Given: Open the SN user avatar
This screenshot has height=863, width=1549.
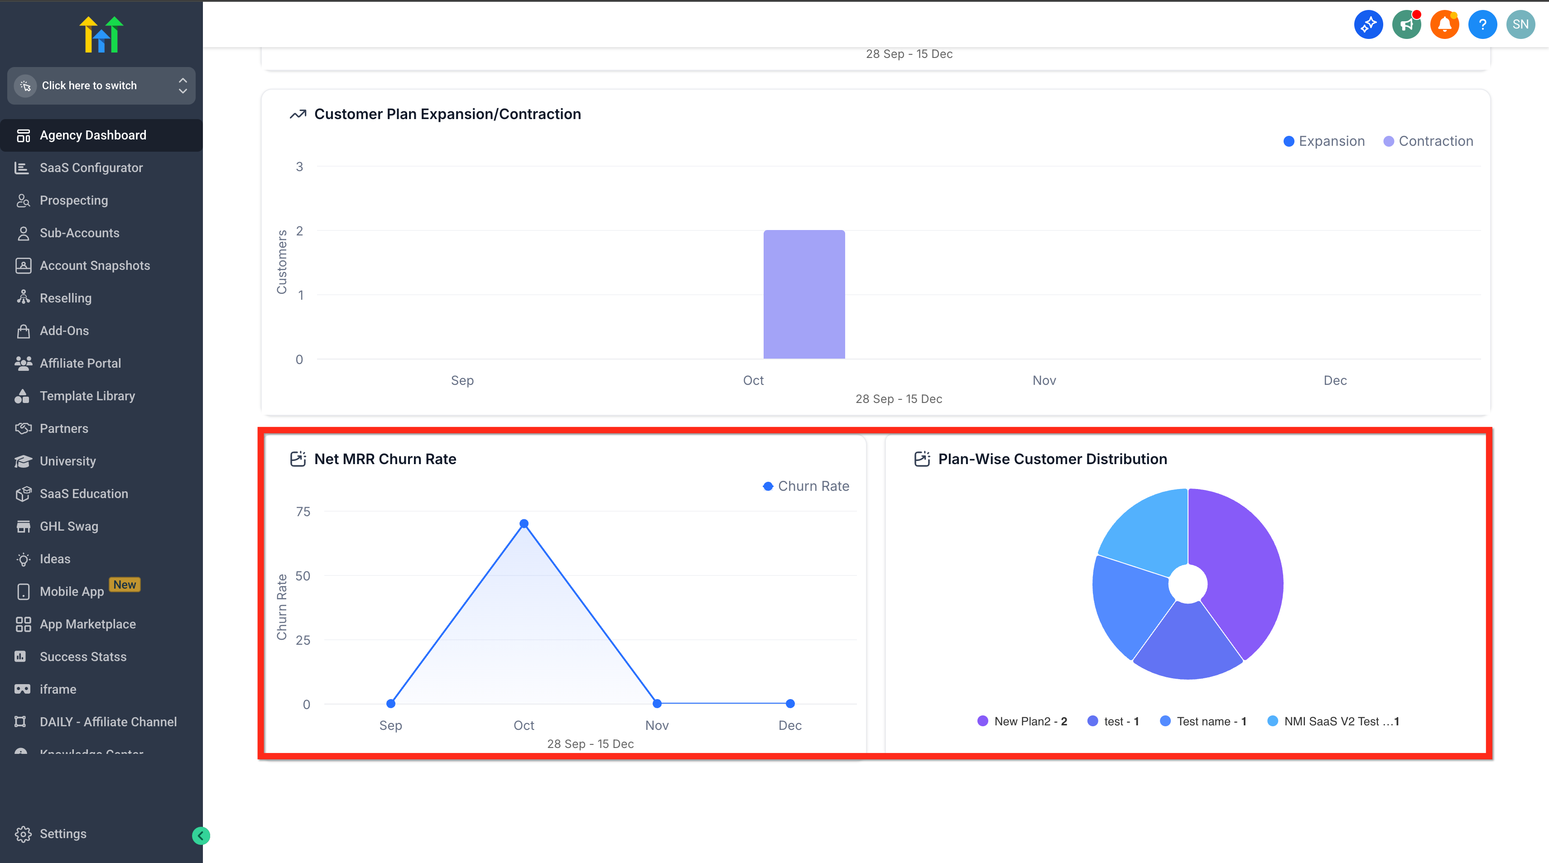Looking at the screenshot, I should pos(1521,24).
